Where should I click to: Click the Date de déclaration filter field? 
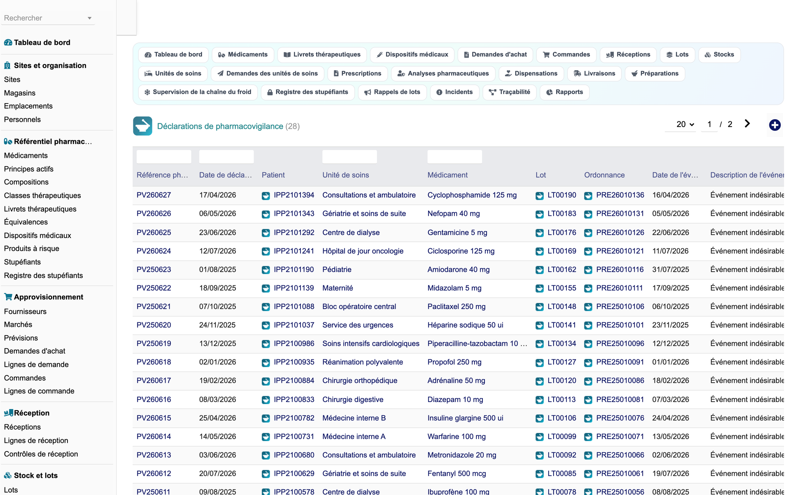226,157
